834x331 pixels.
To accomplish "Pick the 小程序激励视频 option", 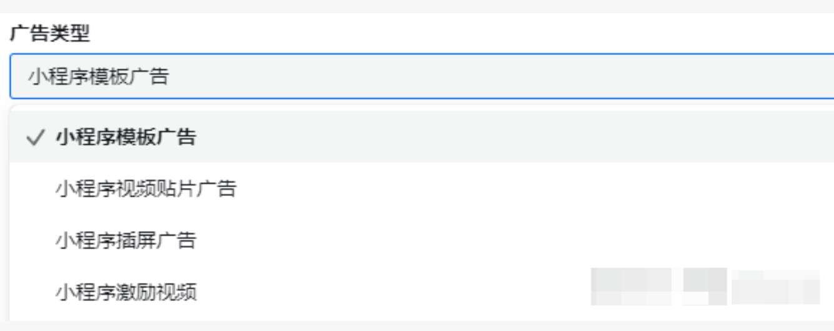I will 126,292.
